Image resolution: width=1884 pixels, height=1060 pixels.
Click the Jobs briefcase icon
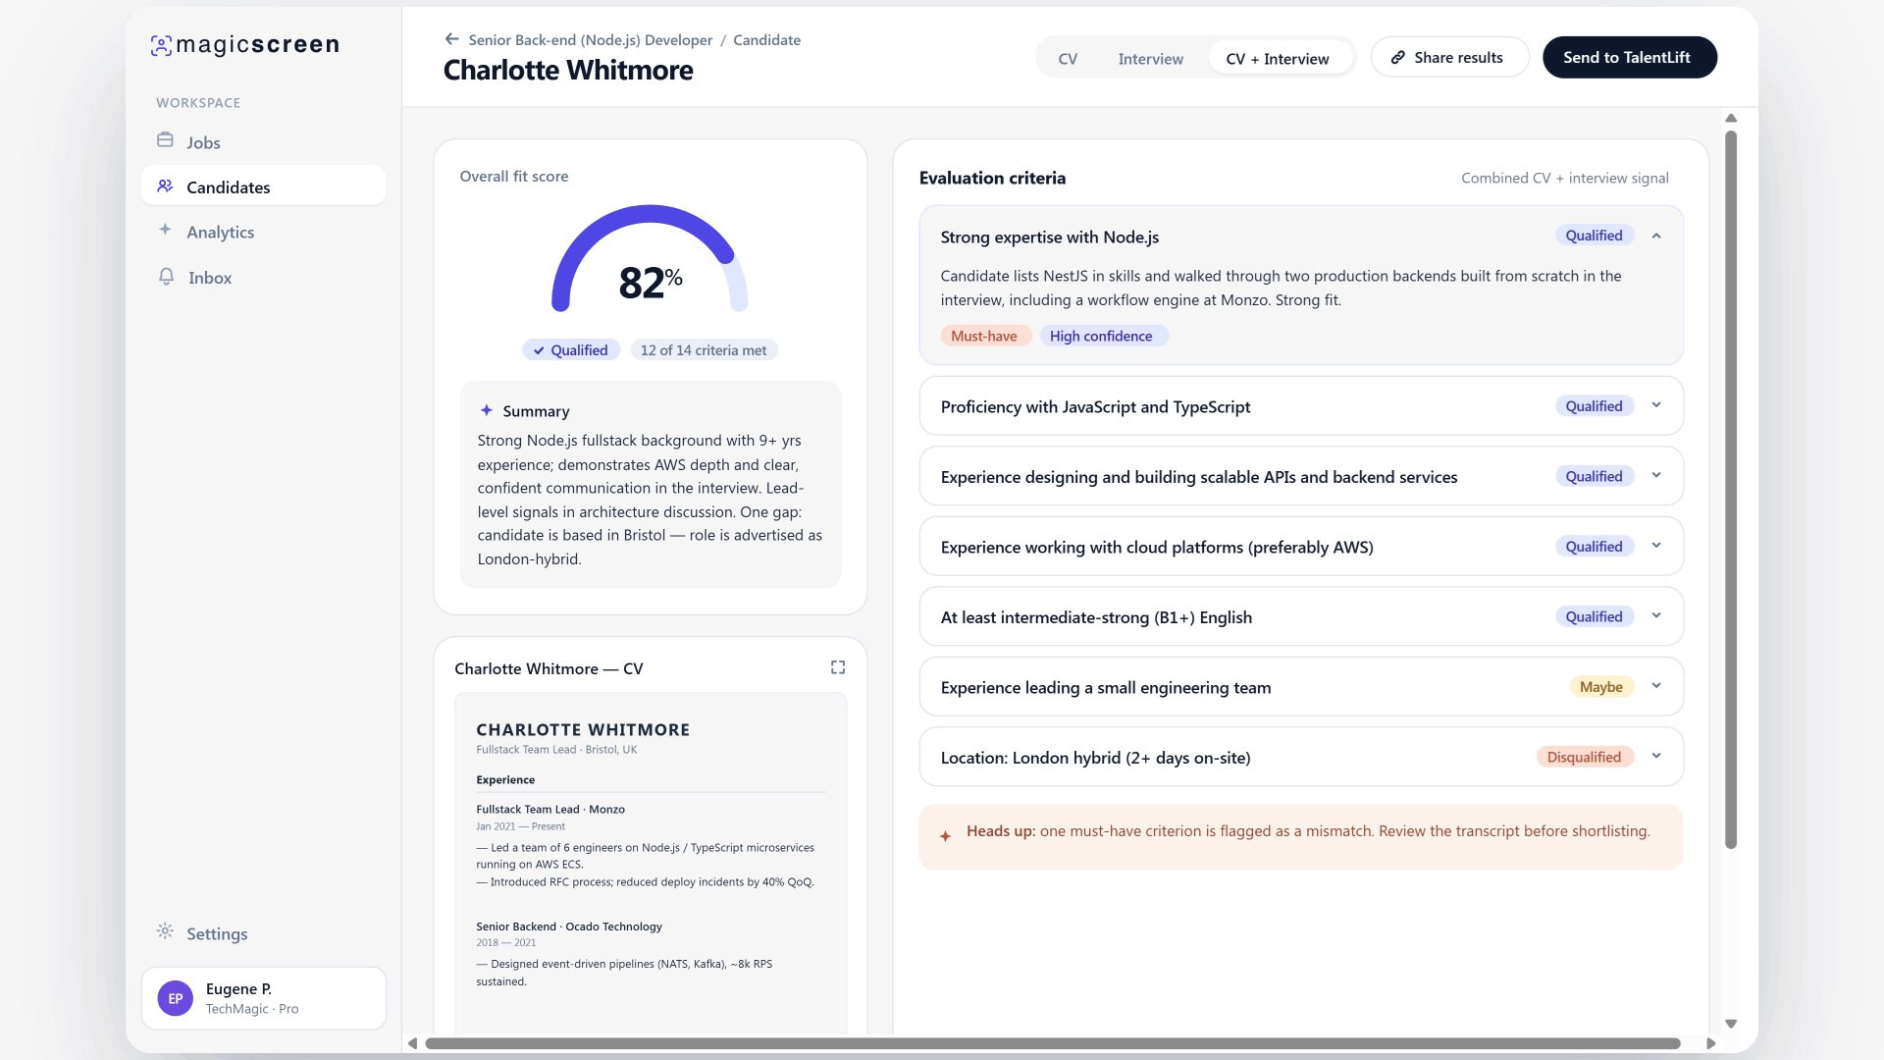165,140
